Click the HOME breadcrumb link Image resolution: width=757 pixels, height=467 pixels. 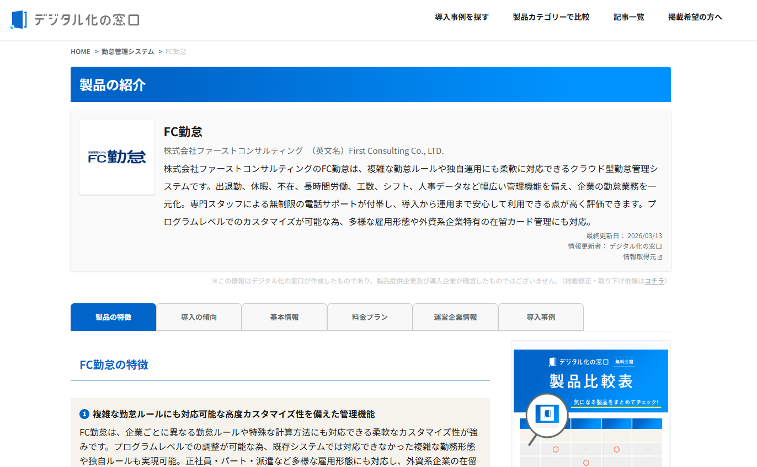tap(81, 52)
